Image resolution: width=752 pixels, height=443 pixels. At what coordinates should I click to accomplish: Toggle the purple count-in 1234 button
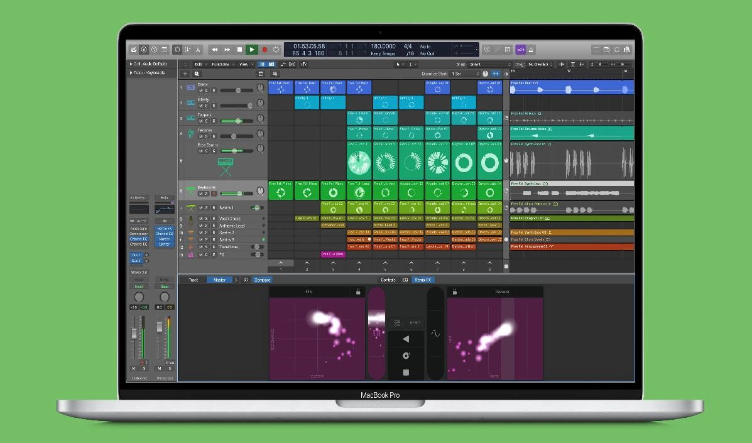coord(520,50)
